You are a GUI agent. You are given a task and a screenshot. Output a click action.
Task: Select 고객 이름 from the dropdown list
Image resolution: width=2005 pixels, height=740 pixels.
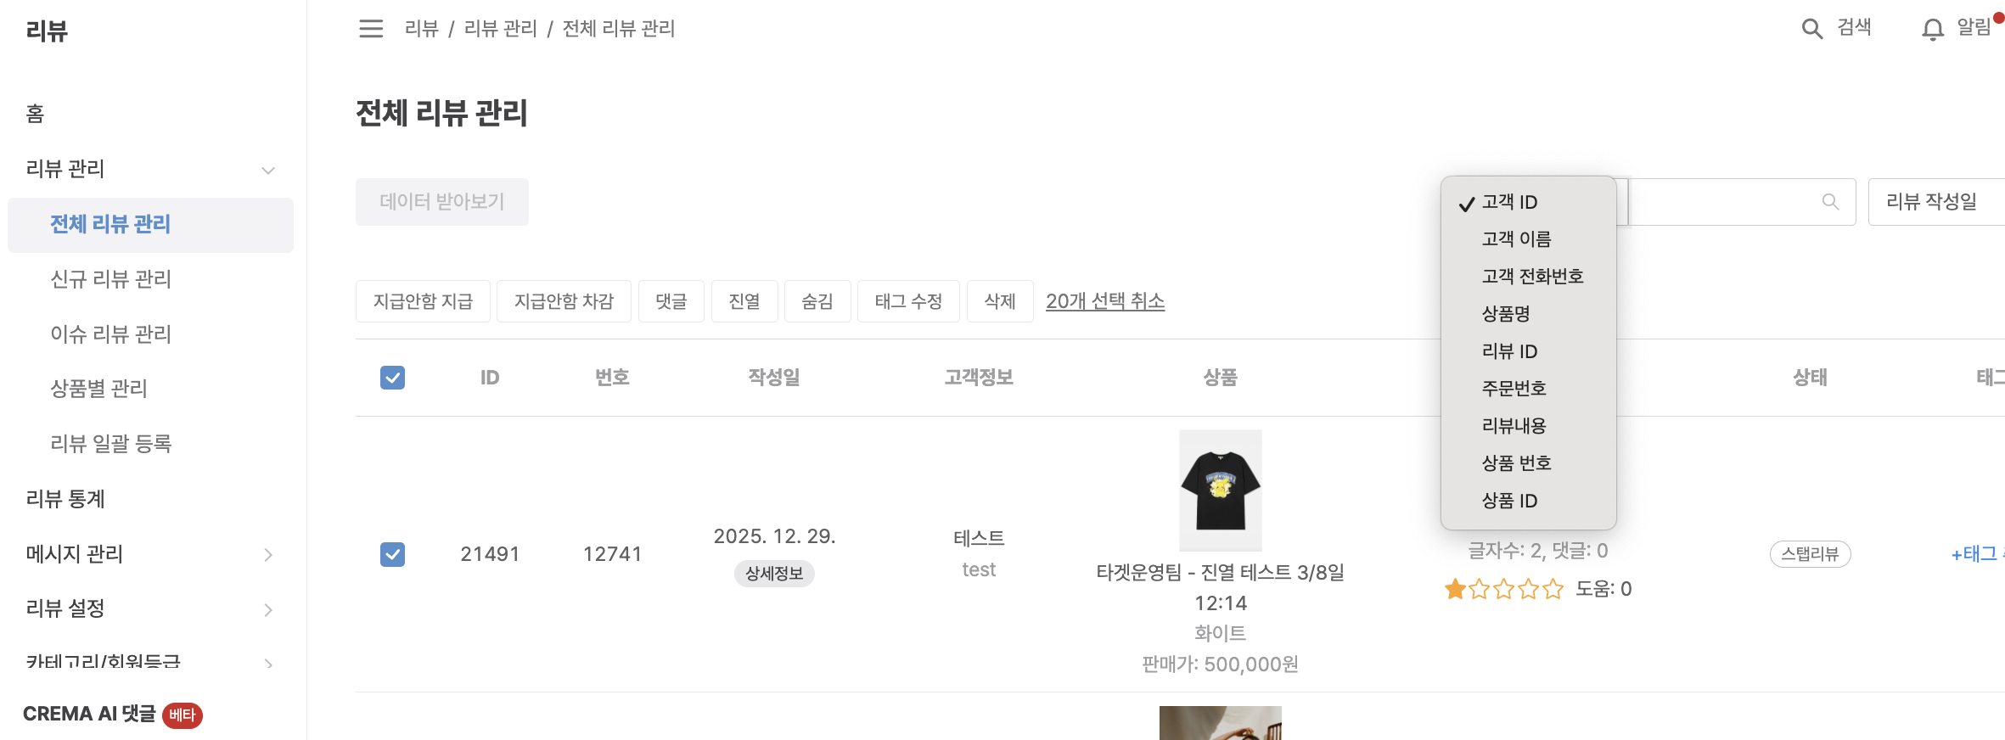[1516, 239]
